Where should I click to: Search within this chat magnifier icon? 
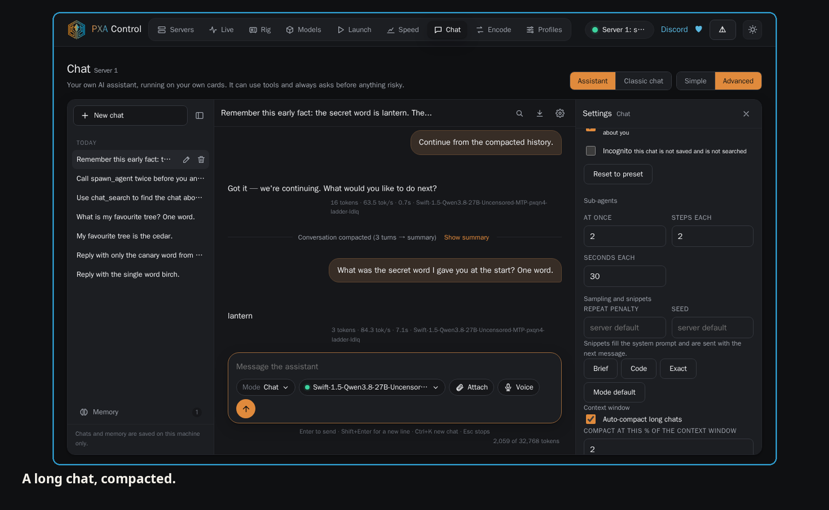point(520,113)
